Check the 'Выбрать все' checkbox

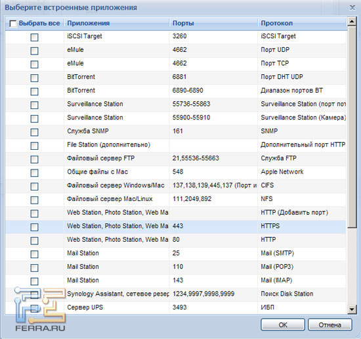click(13, 24)
